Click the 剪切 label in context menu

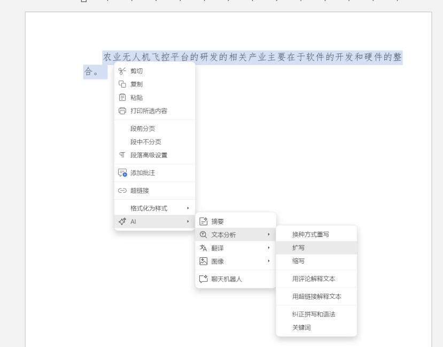coord(136,71)
